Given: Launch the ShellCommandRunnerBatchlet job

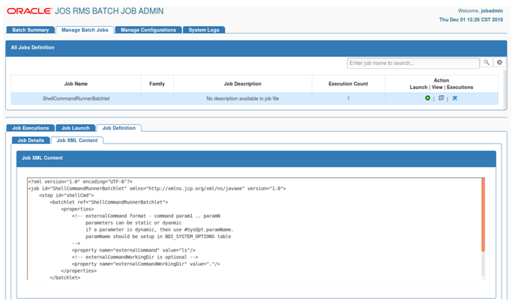Looking at the screenshot, I should pyautogui.click(x=427, y=98).
